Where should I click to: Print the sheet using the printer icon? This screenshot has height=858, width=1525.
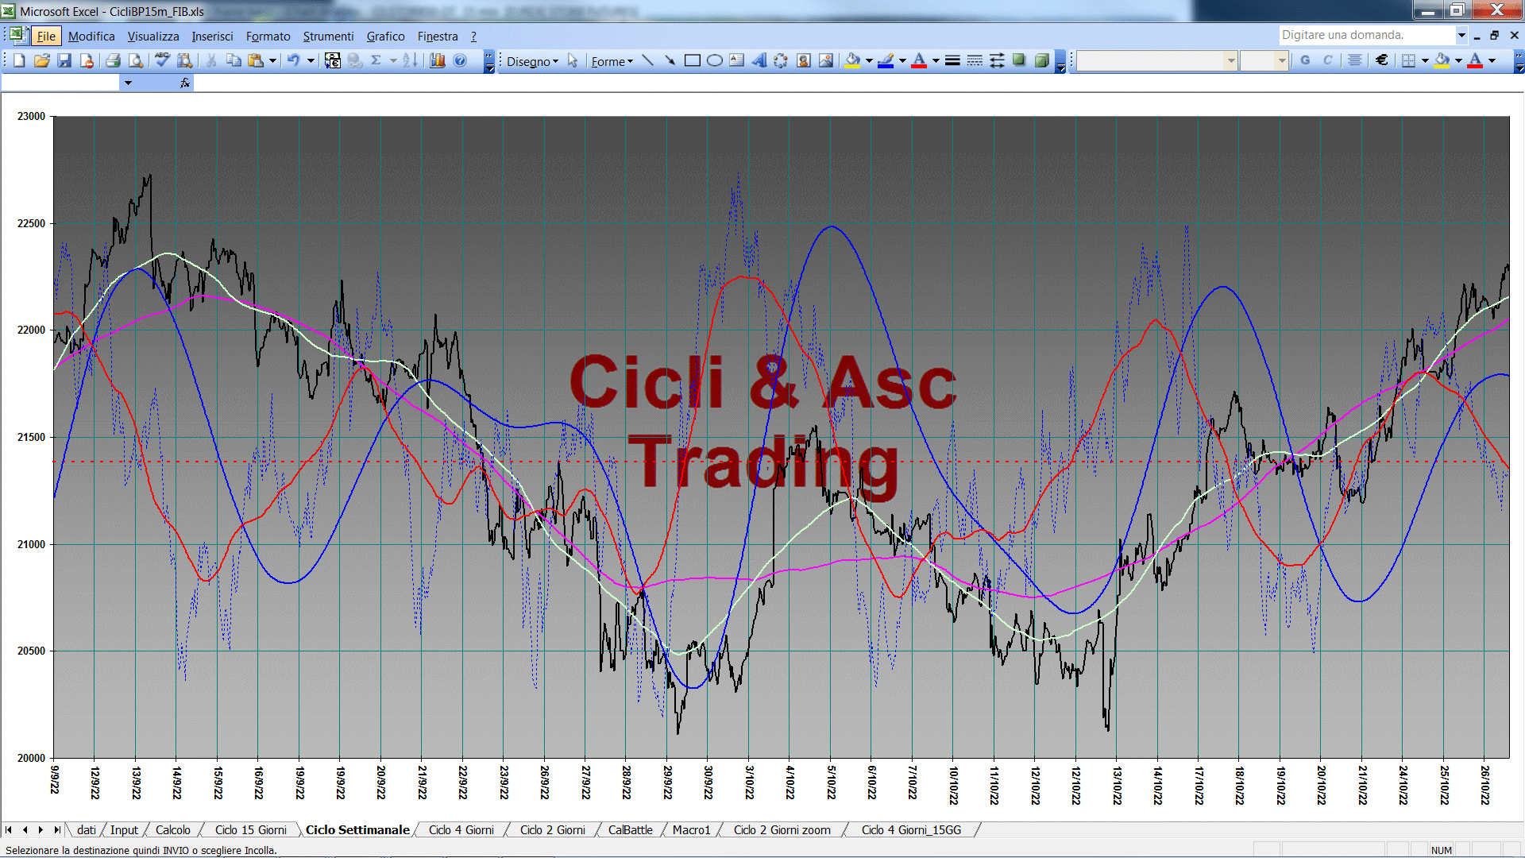coord(113,60)
